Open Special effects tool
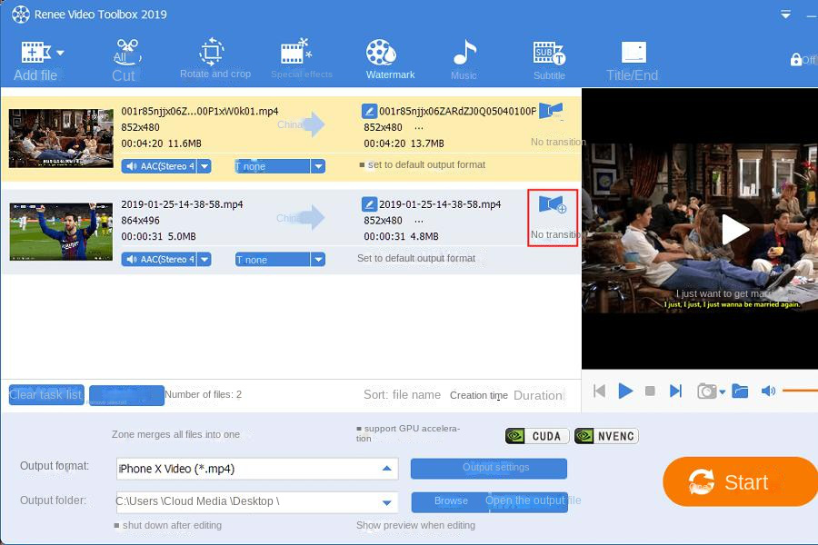Viewport: 818px width, 545px height. pyautogui.click(x=302, y=58)
